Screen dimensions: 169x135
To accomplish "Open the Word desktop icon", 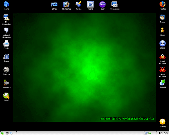I will [90, 4].
